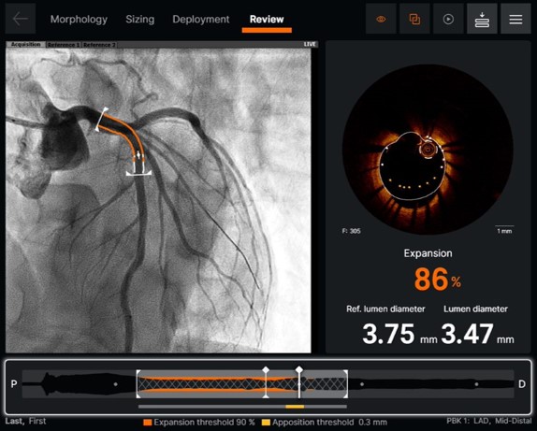The height and width of the screenshot is (431, 537).
Task: Select the Acquisition image tab
Action: pos(25,45)
